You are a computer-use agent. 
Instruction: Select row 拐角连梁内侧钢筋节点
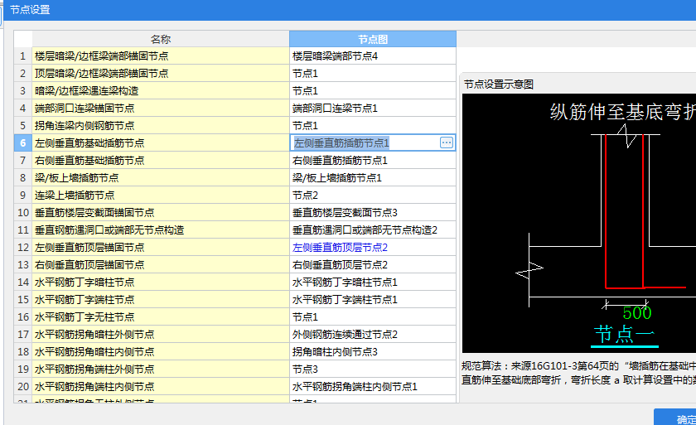[x=161, y=126]
